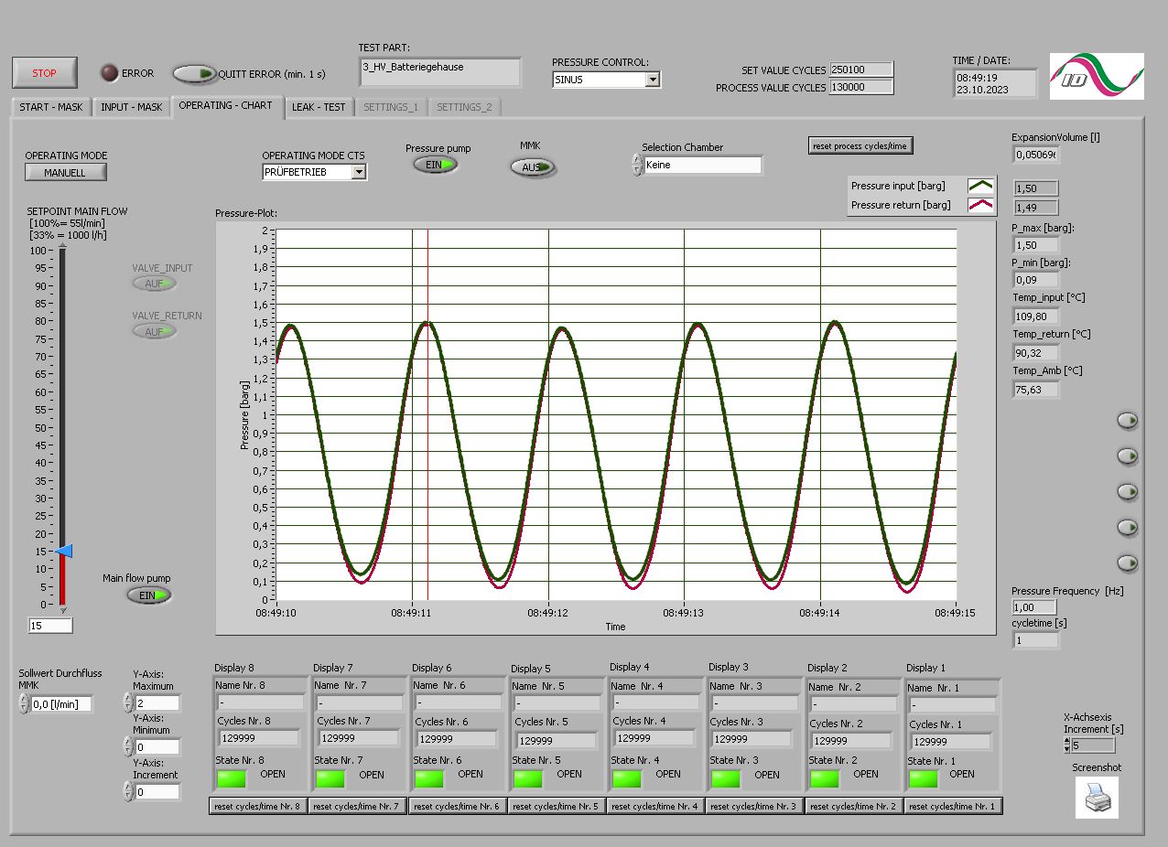Click the Y-Axis Increment stepper arrows
Screen dimensions: 1168x847
pyautogui.click(x=127, y=792)
